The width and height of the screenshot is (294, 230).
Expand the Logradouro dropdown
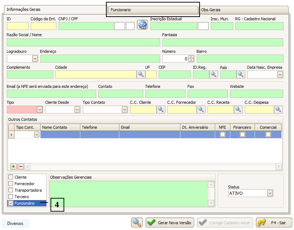pos(35,59)
